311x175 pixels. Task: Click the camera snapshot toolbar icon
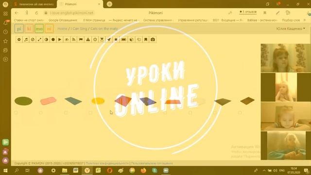[153, 39]
